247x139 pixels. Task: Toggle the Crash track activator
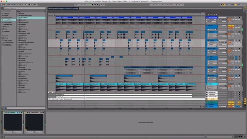pos(231,76)
